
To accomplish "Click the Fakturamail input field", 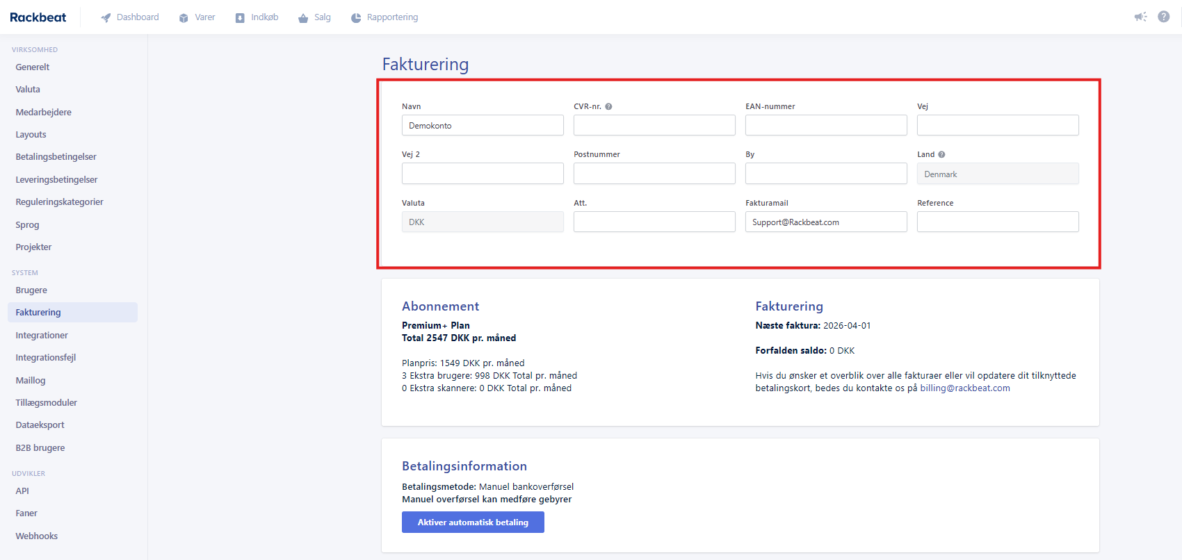I will (x=825, y=222).
